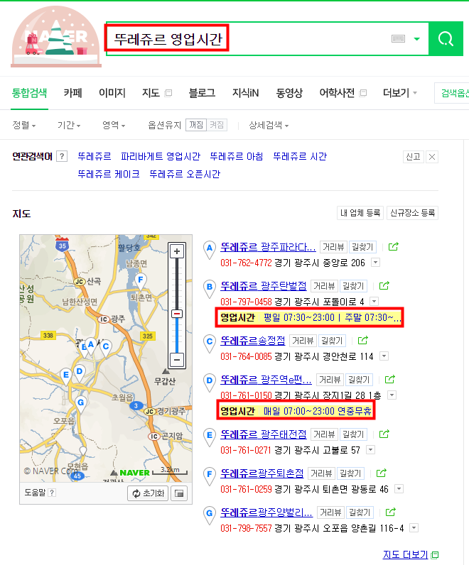Switch to the 카페 tab
Screen dimensions: 469x565
click(x=73, y=93)
